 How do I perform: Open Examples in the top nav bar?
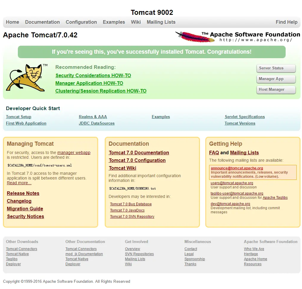click(x=114, y=22)
